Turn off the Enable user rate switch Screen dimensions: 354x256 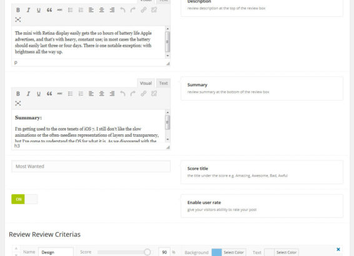point(24,199)
